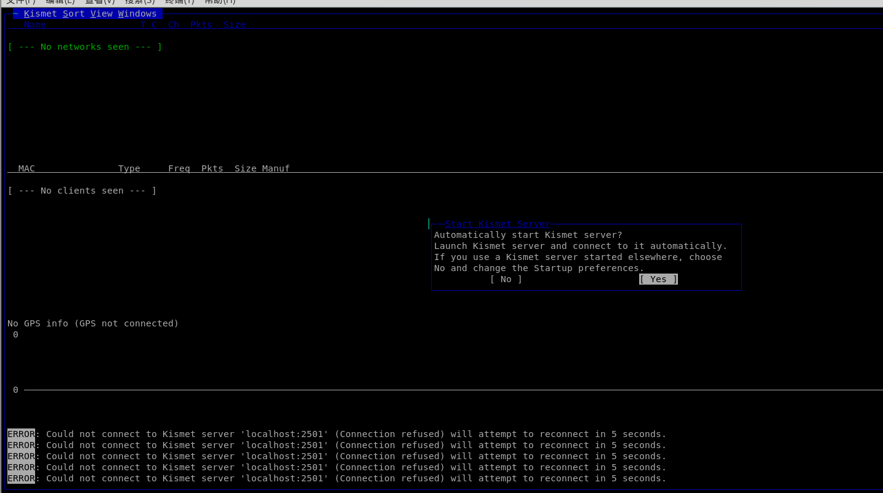Image resolution: width=883 pixels, height=493 pixels.
Task: Click the Ch column header
Action: point(174,25)
